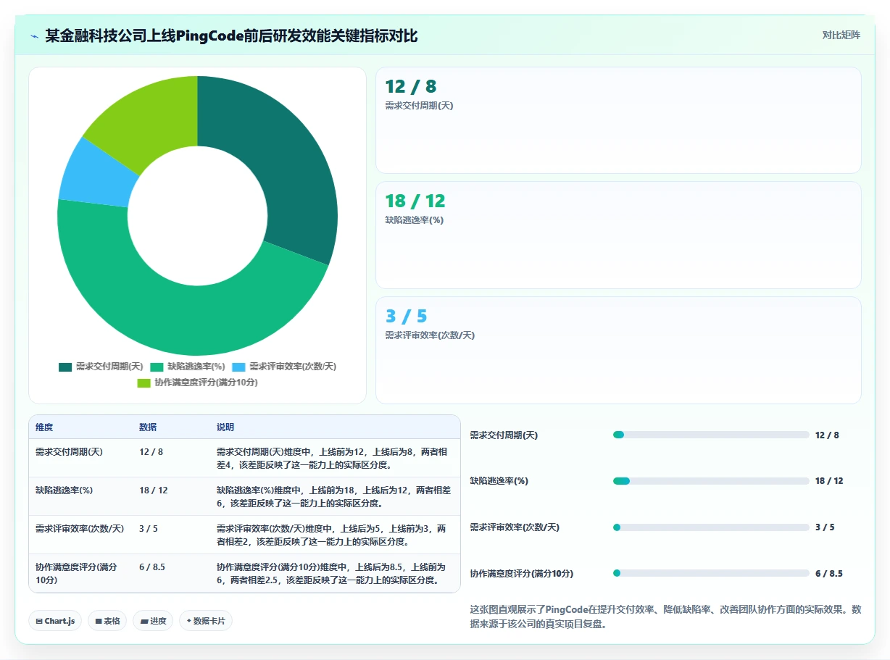Click the 12 / 8 value beside the progress bar
This screenshot has width=890, height=660.
pyautogui.click(x=827, y=435)
